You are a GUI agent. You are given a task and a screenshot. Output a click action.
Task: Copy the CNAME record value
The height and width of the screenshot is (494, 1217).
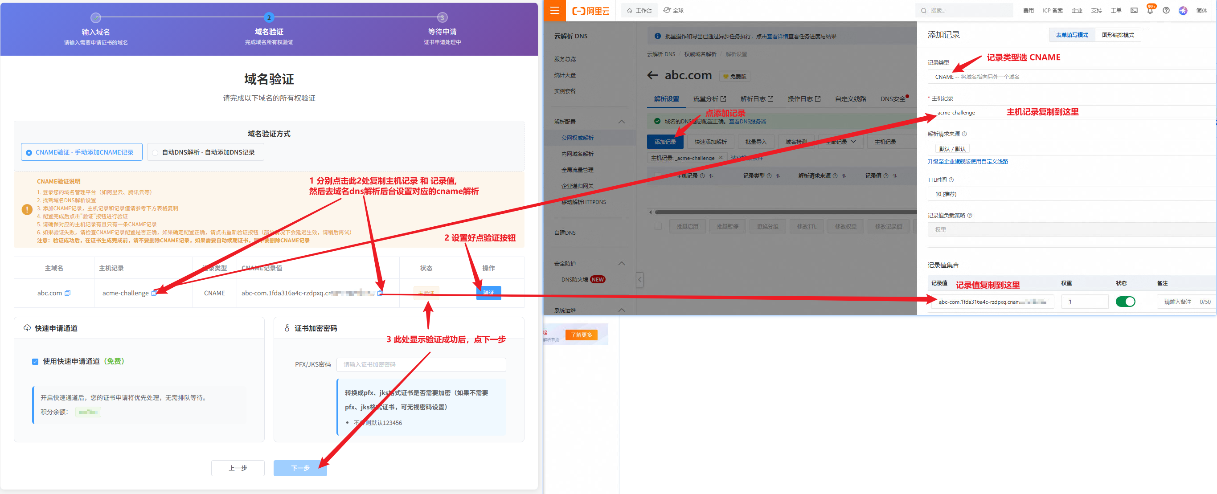click(380, 293)
